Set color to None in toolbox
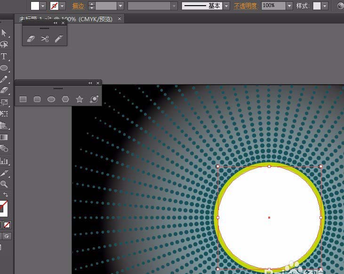344x274 pixels. 7,225
